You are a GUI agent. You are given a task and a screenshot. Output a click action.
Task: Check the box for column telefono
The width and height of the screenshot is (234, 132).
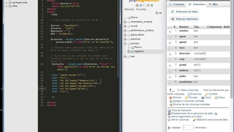170,71
